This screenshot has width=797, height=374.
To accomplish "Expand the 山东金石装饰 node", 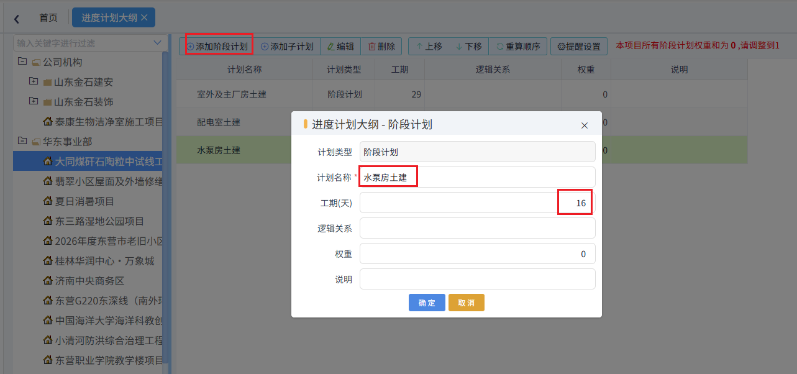I will 34,101.
